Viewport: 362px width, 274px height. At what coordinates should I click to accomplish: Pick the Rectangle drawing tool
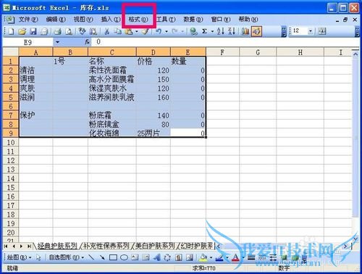113,257
